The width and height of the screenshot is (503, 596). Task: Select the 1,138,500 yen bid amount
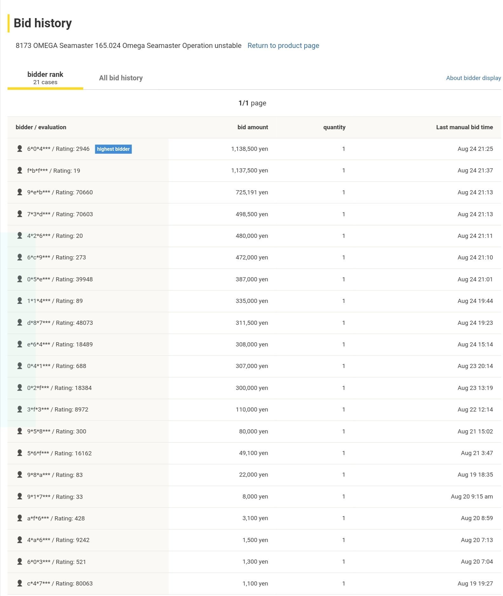249,149
